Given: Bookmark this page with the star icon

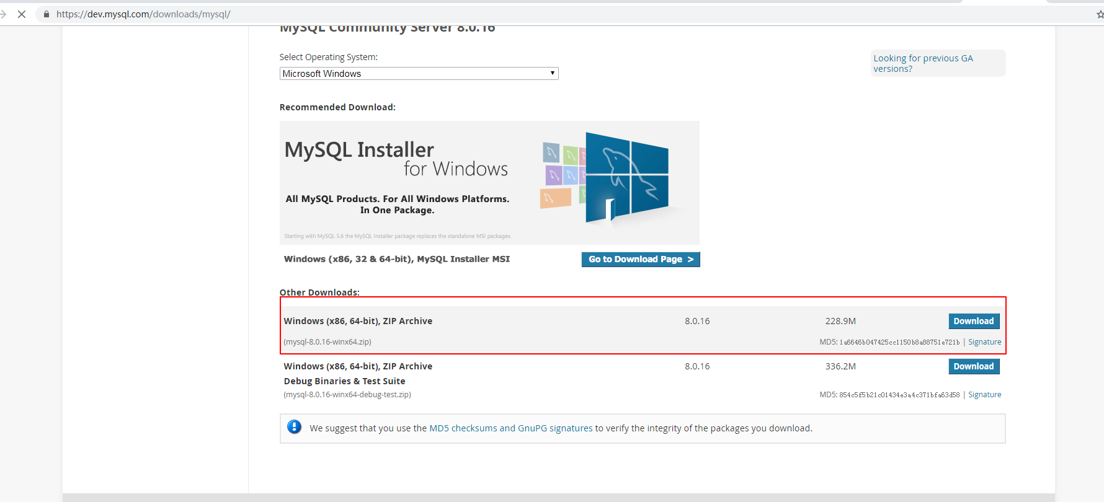Looking at the screenshot, I should coord(1100,14).
